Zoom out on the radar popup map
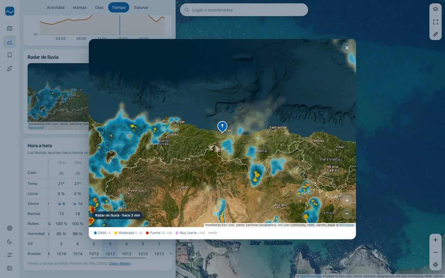 pos(347,213)
